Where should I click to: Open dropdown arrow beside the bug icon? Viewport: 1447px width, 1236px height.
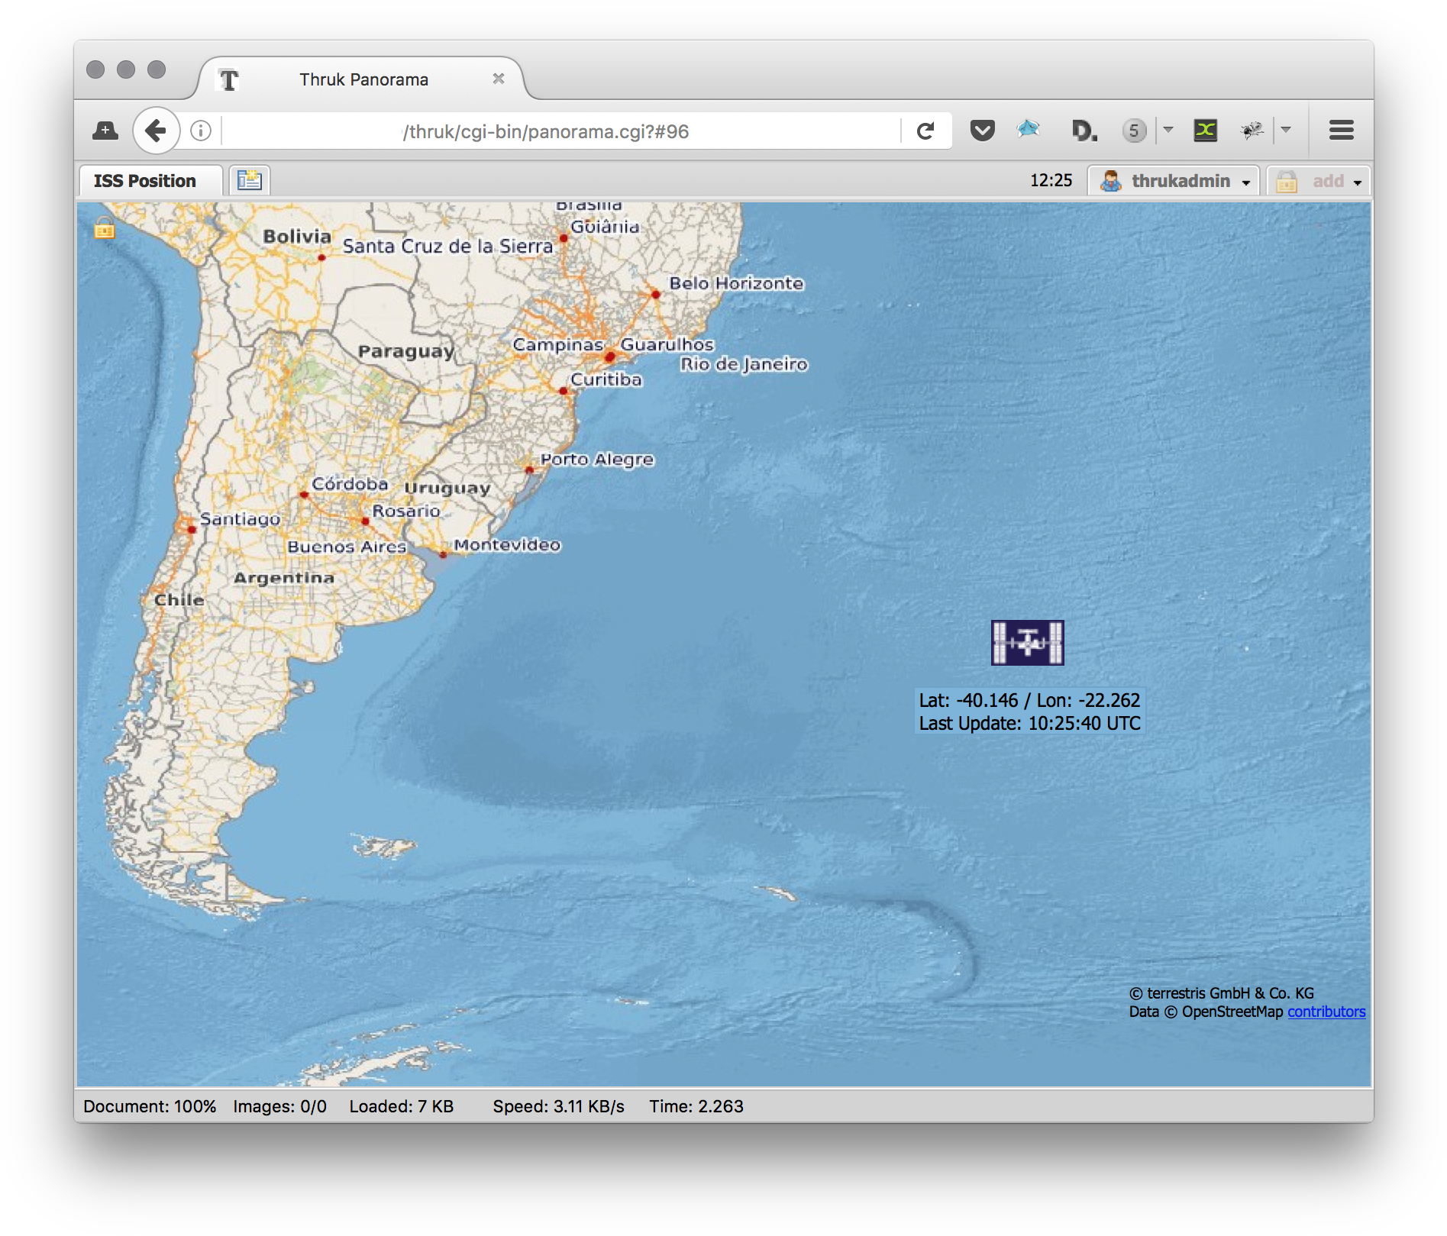[x=1286, y=131]
